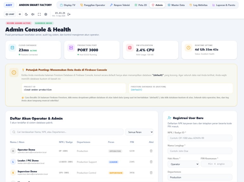Focus the PIN Keamanan input field
This screenshot has height=182, width=244.
216,164
